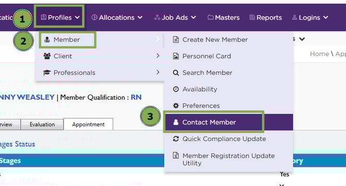Click the Personnel Card image icon
This screenshot has width=346, height=186.
pos(176,56)
